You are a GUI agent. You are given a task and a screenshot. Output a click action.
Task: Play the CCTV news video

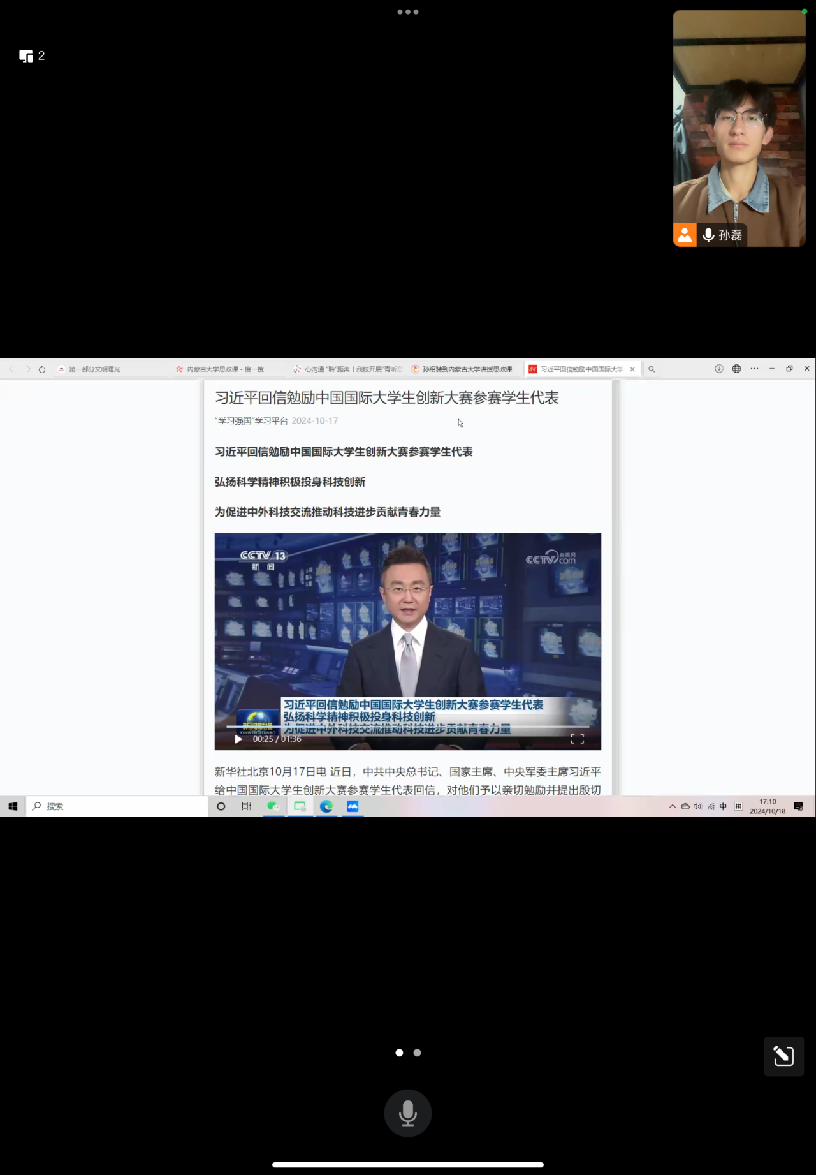click(x=238, y=739)
